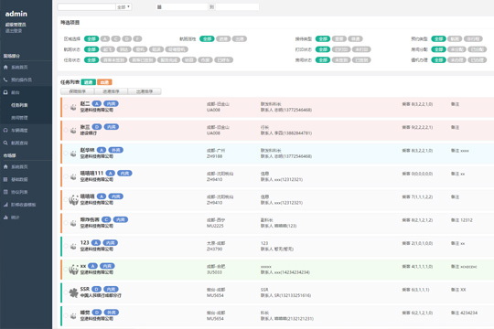Click the phone icon for 预约操作员

[5, 80]
